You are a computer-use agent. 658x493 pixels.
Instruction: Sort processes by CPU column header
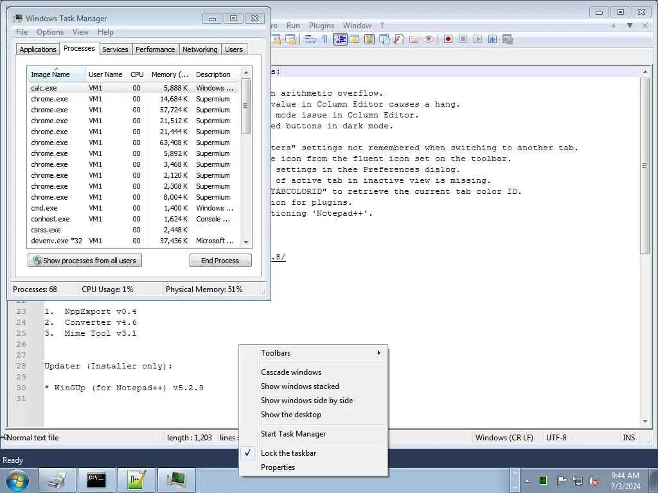(137, 74)
